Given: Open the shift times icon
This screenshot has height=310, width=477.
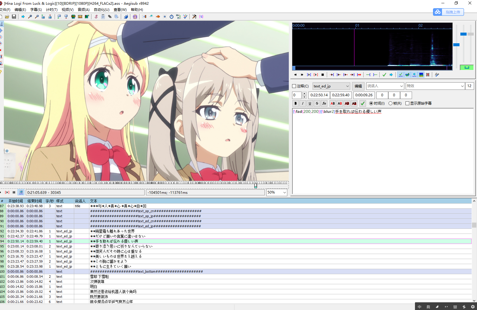Looking at the screenshot, I should pos(144,17).
